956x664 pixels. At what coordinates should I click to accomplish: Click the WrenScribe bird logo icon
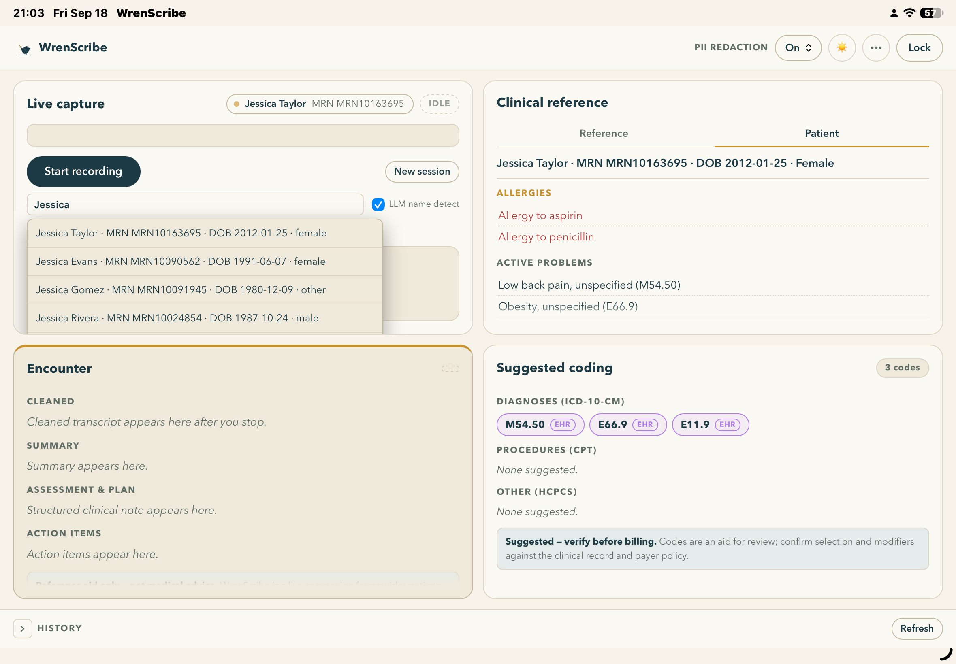tap(25, 49)
